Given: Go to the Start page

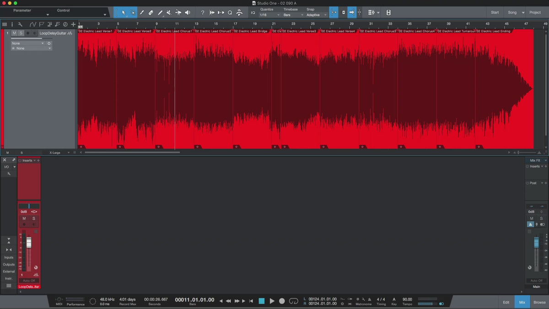Looking at the screenshot, I should 495,12.
